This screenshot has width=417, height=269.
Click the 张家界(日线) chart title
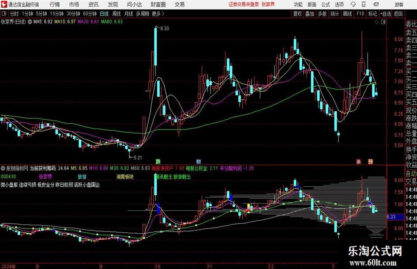pos(13,22)
